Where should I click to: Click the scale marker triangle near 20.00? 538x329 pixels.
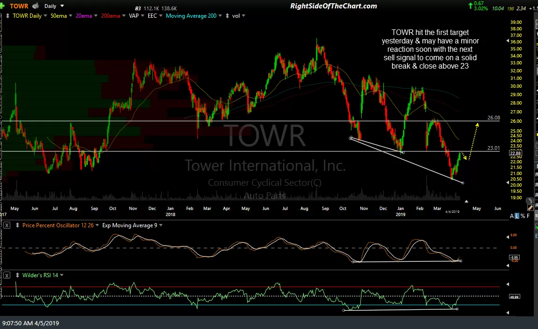tap(508, 182)
